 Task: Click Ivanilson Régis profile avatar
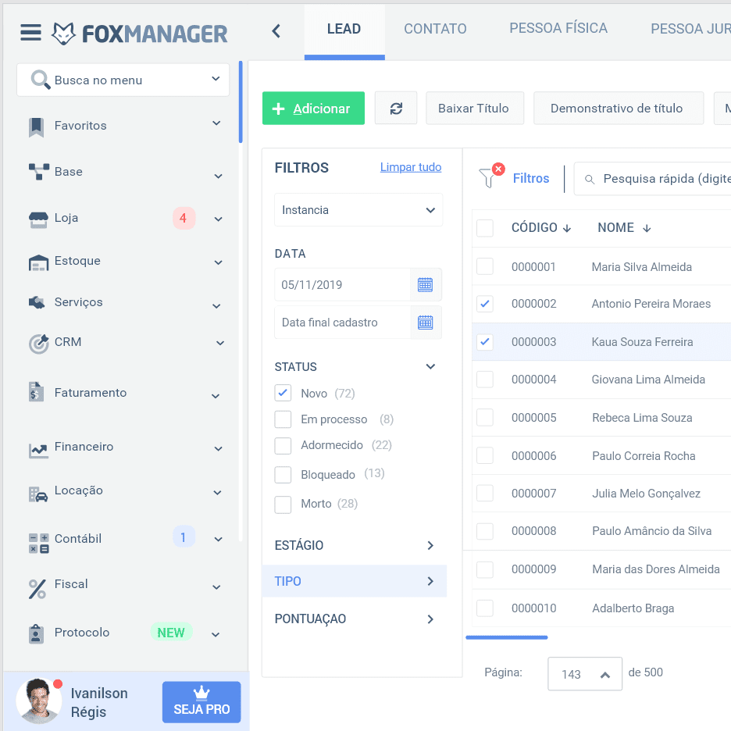coord(39,701)
